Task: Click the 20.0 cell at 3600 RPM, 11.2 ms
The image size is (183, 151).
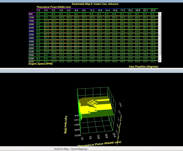Action: click(x=94, y=38)
